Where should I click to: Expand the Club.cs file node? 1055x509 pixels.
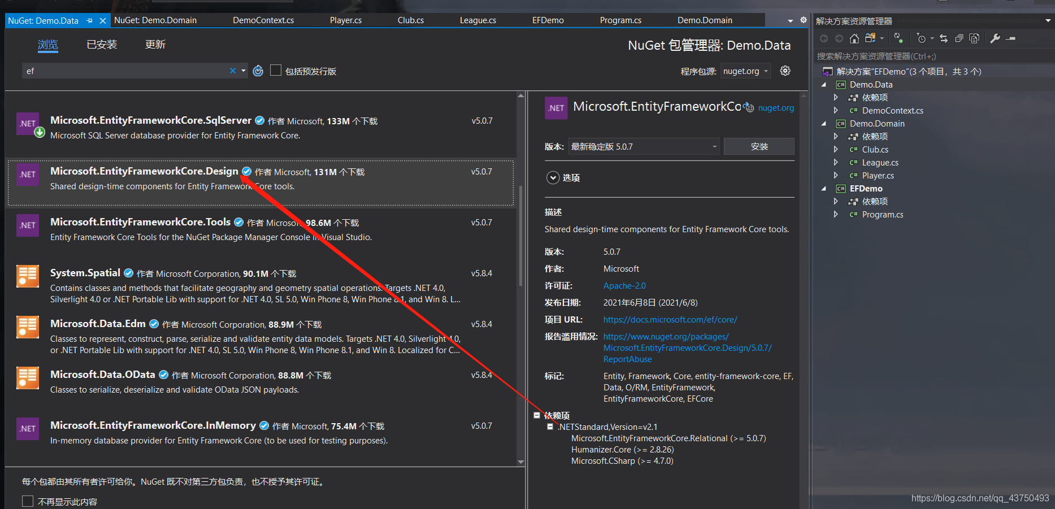tap(836, 150)
